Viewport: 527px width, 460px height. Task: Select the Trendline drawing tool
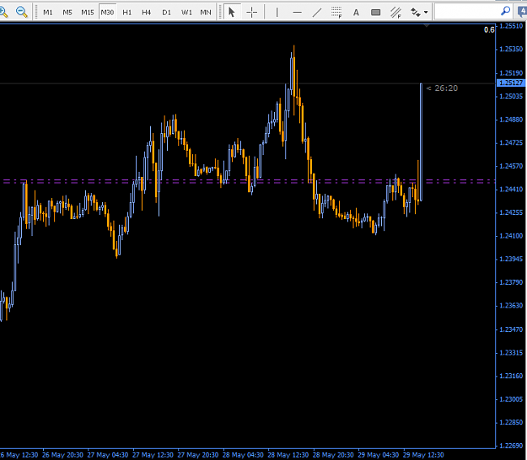(316, 13)
